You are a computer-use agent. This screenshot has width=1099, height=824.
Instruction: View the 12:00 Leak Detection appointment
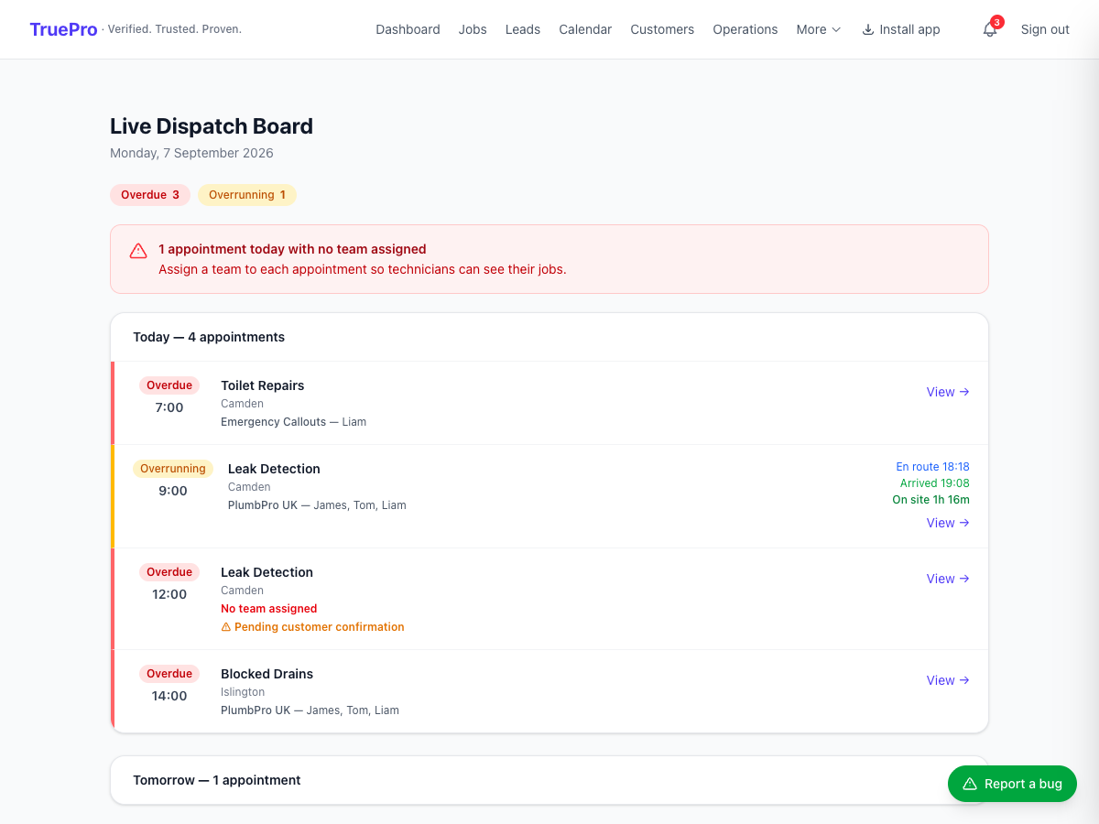[948, 579]
